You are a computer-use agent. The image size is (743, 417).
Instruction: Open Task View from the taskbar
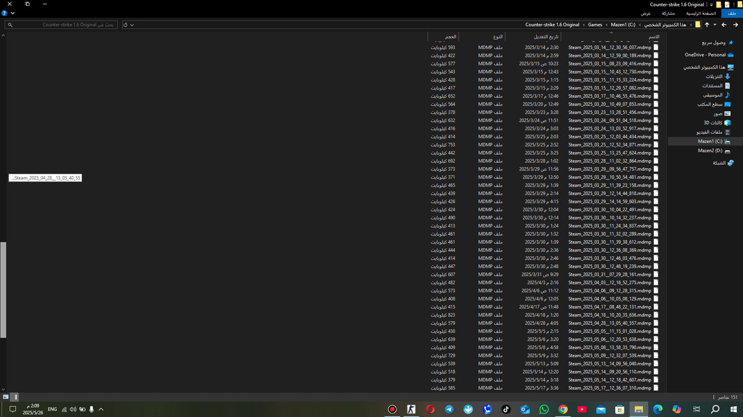pyautogui.click(x=697, y=409)
